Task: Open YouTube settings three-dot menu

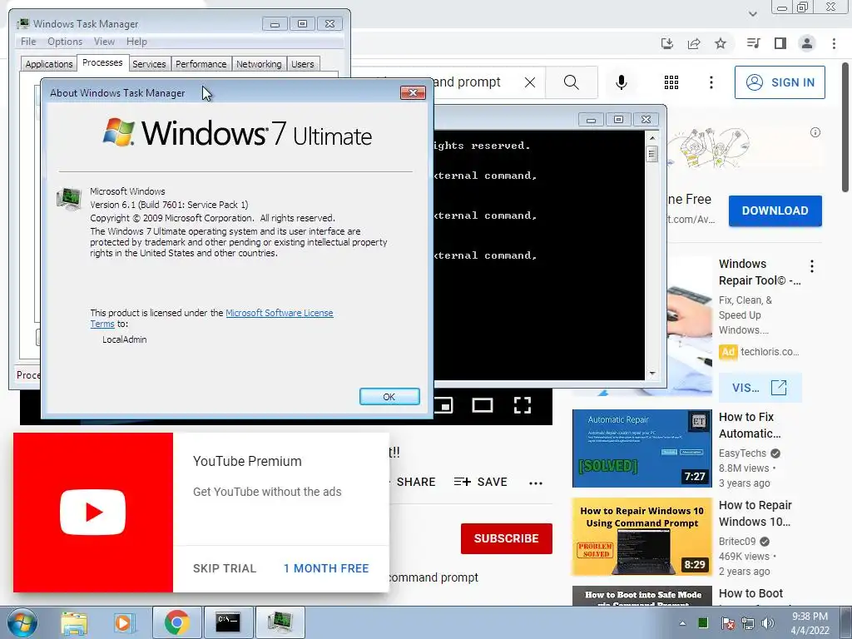Action: pos(711,82)
